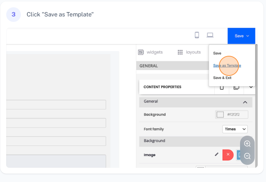
Task: Collapse the Content Properties panel arrow
Action: [x=251, y=87]
